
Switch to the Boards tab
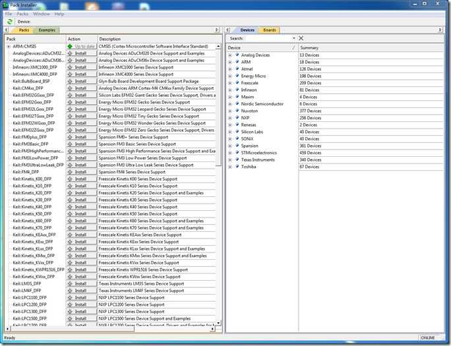270,30
